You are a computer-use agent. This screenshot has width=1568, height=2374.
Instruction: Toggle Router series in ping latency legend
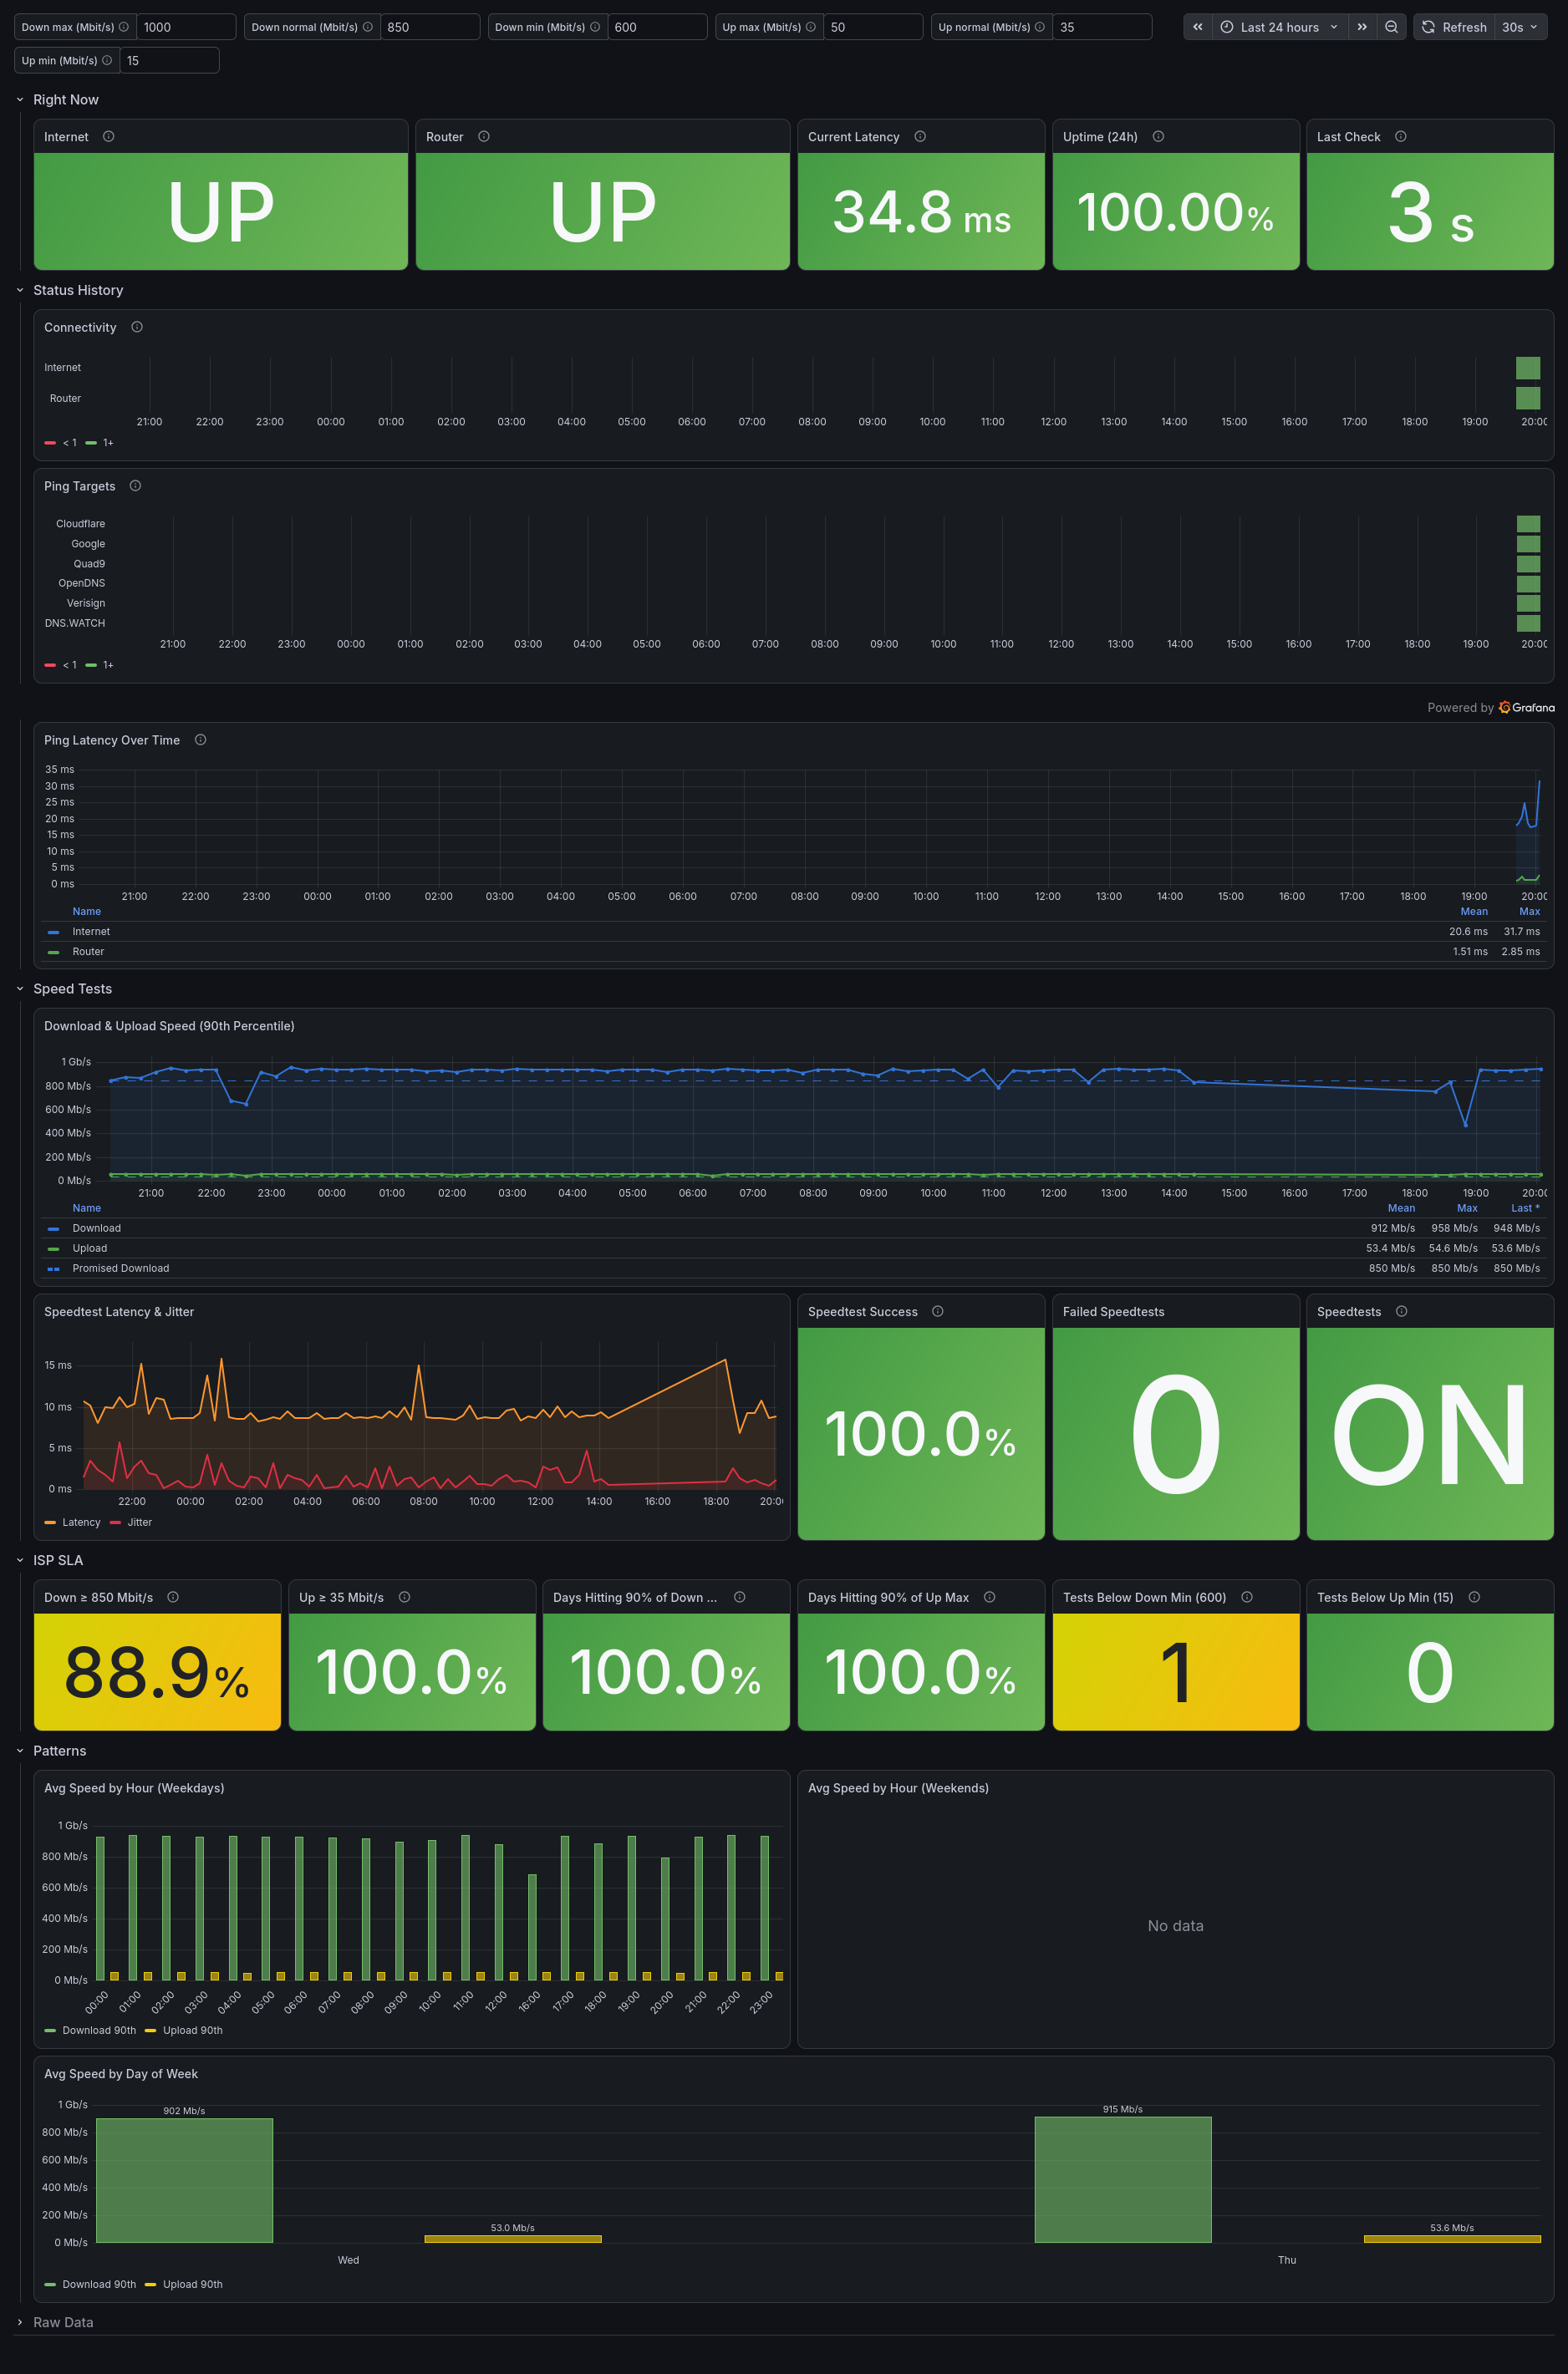pos(88,952)
